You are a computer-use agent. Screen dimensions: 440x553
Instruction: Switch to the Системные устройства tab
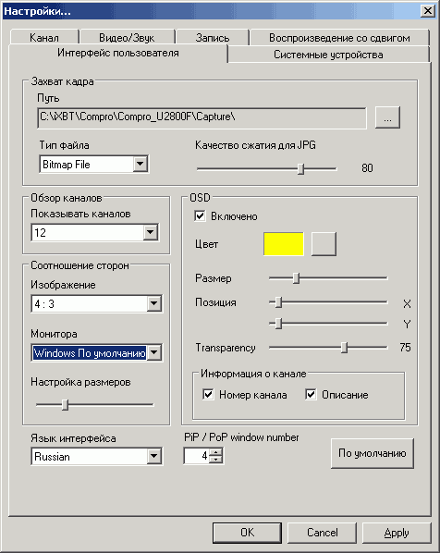[328, 55]
